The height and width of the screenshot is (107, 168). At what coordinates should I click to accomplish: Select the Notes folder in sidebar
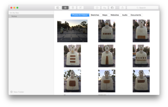31,16
